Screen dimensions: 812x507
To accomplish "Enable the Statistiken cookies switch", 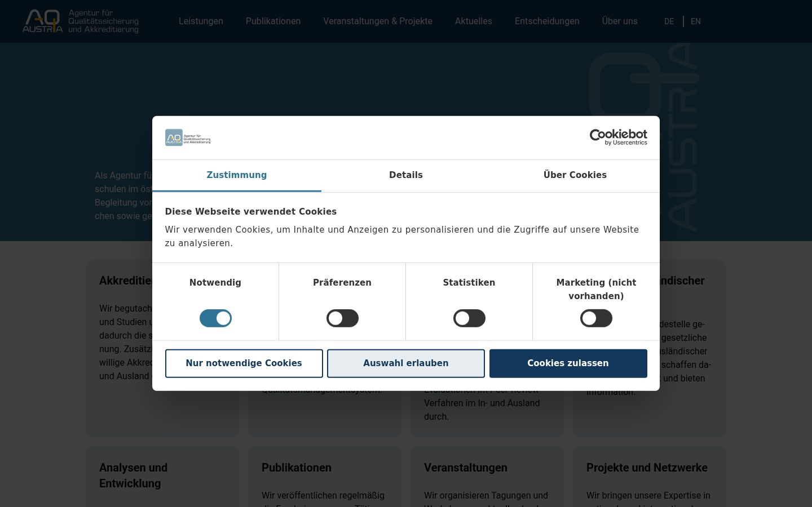I will [x=469, y=318].
